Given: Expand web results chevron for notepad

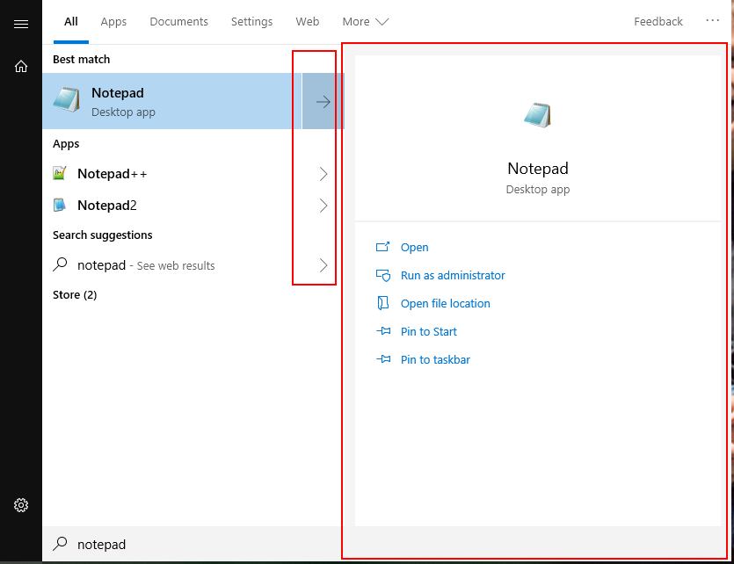Looking at the screenshot, I should (x=323, y=265).
